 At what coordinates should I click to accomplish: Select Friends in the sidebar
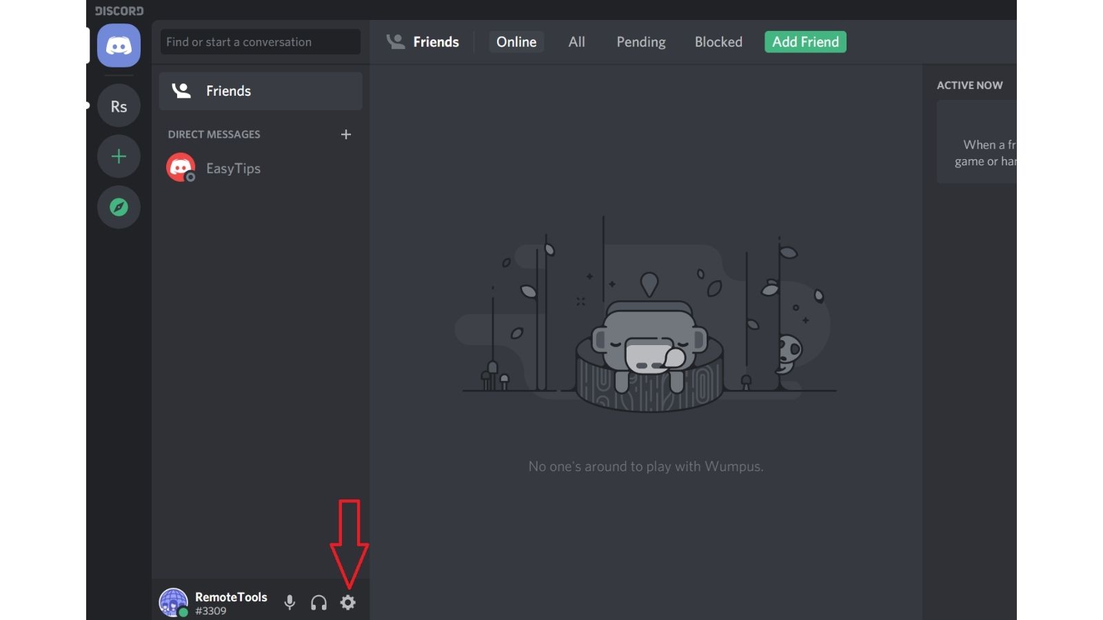[x=261, y=91]
